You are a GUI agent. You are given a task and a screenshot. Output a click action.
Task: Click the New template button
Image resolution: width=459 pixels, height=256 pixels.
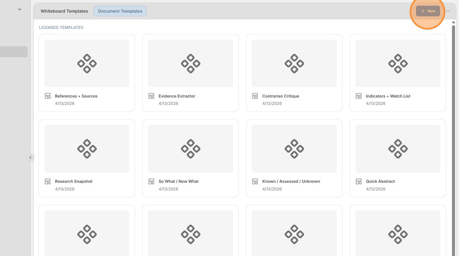(428, 11)
